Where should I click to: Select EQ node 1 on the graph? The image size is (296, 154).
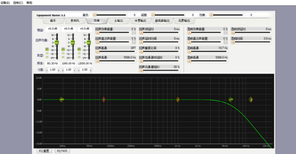click(103, 99)
